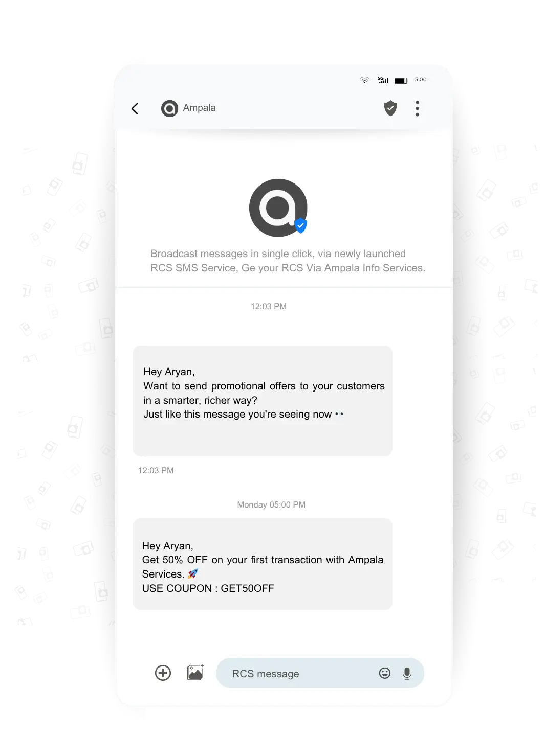
Task: Tap the blue verified badge on logo
Action: point(301,225)
